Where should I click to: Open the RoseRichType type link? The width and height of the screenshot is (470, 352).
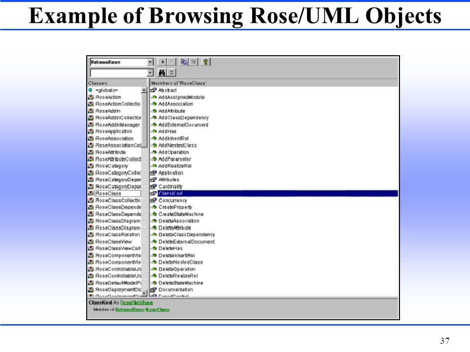point(137,303)
